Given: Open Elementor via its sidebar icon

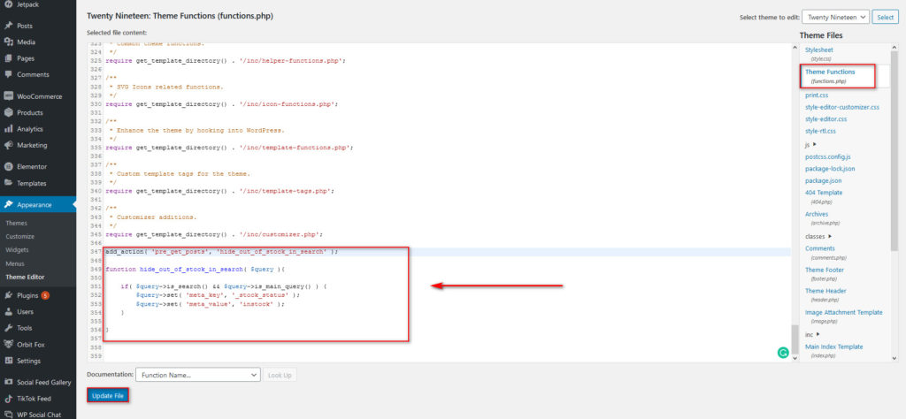Looking at the screenshot, I should pos(8,166).
